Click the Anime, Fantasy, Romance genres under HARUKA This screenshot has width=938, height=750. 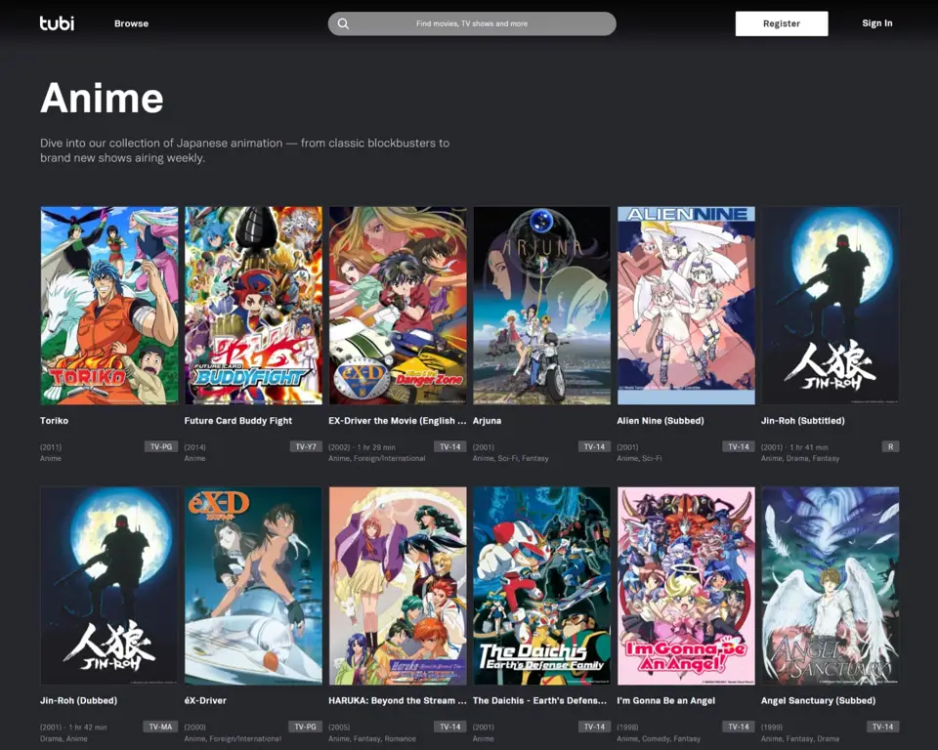371,738
